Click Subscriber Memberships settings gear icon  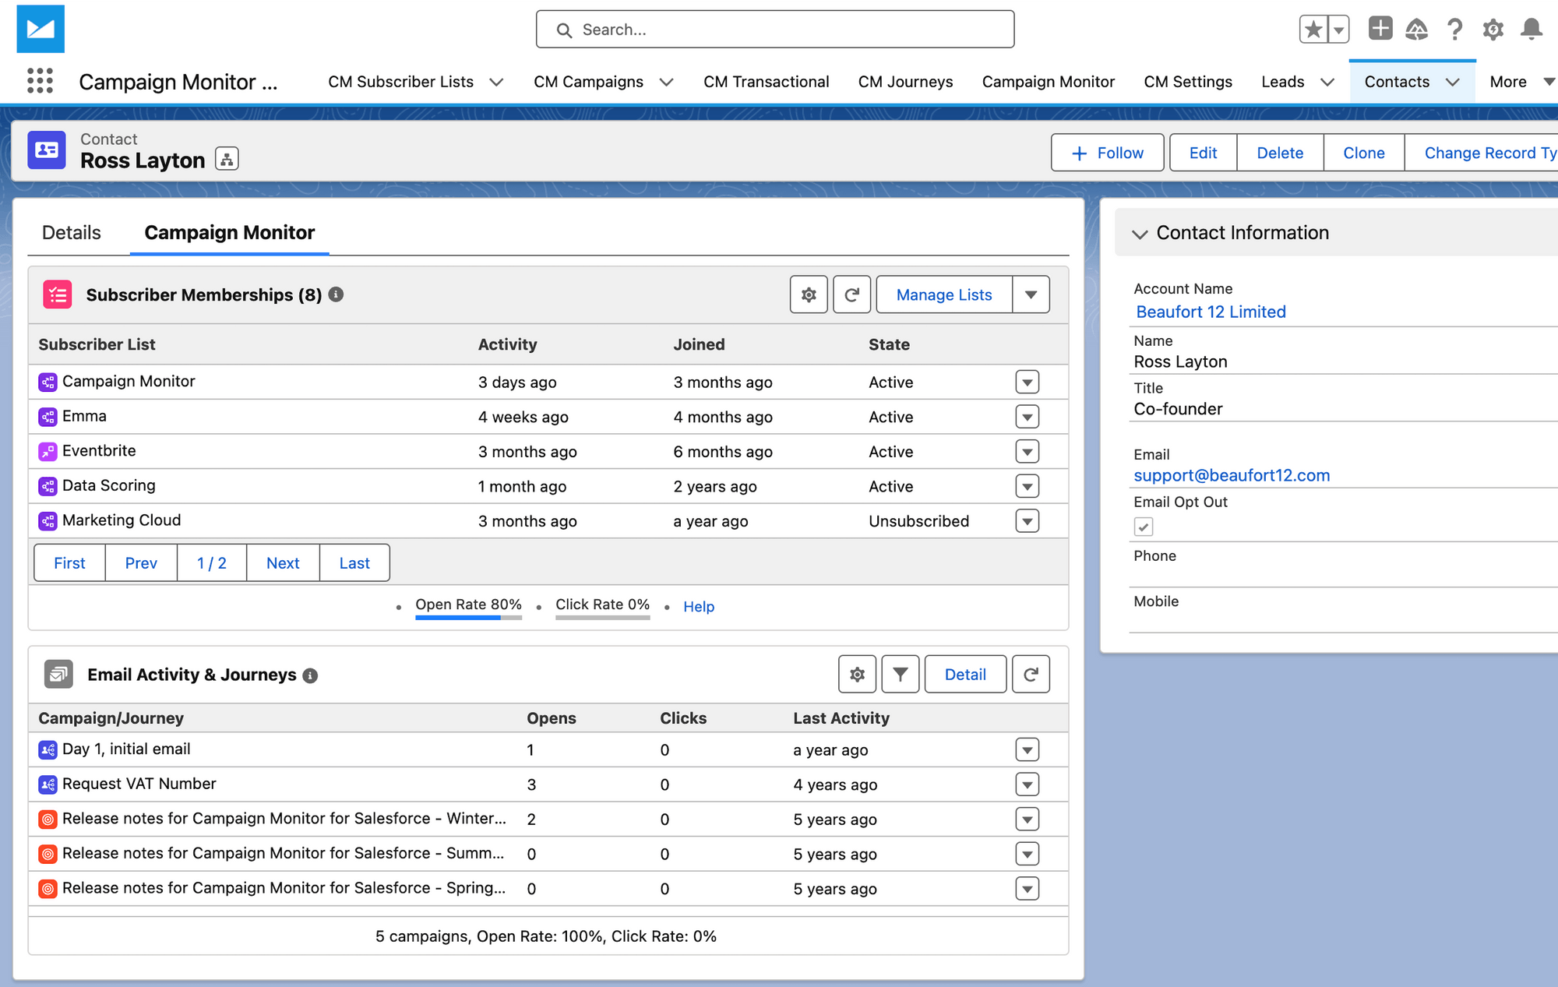(809, 294)
